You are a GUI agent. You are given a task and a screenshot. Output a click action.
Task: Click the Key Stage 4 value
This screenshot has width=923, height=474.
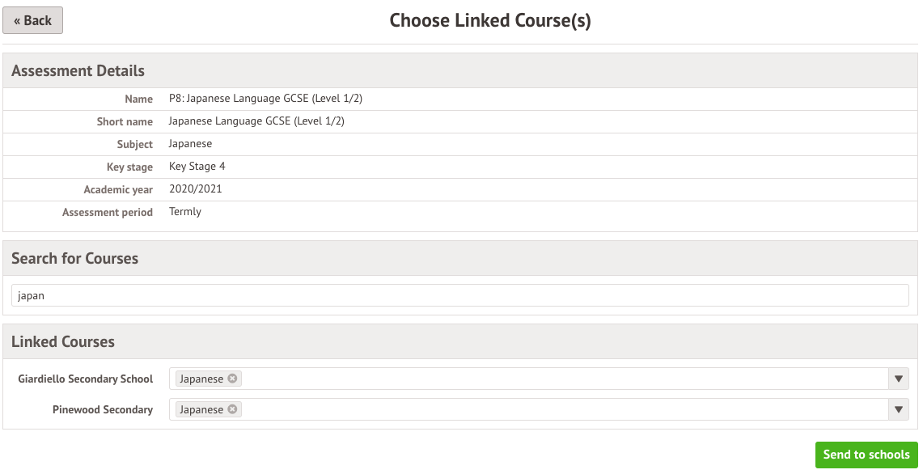(197, 166)
